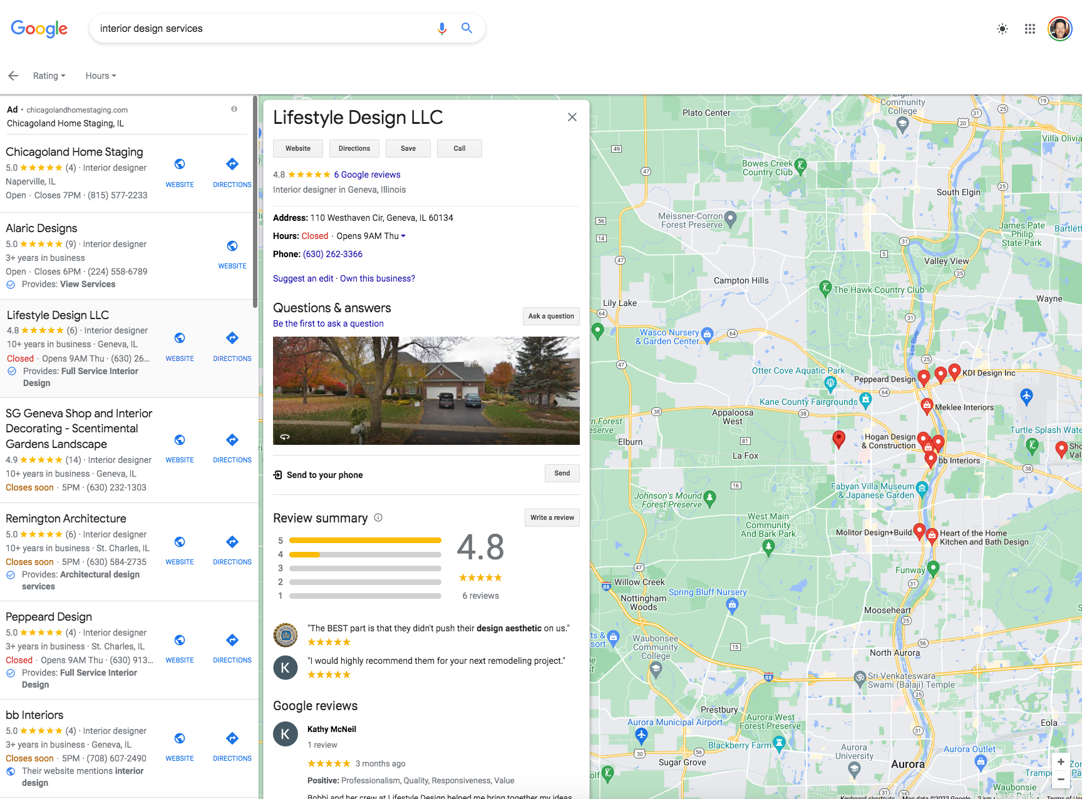
Task: Get directions to Lifestyle Design LLC in list
Action: point(232,338)
